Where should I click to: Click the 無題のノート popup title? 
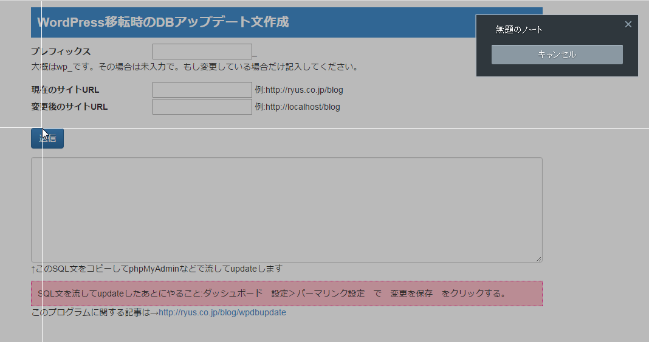[x=519, y=29]
